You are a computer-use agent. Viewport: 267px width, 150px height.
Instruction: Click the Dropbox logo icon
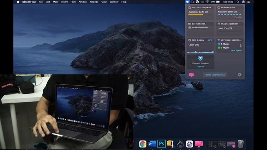(x=200, y=58)
